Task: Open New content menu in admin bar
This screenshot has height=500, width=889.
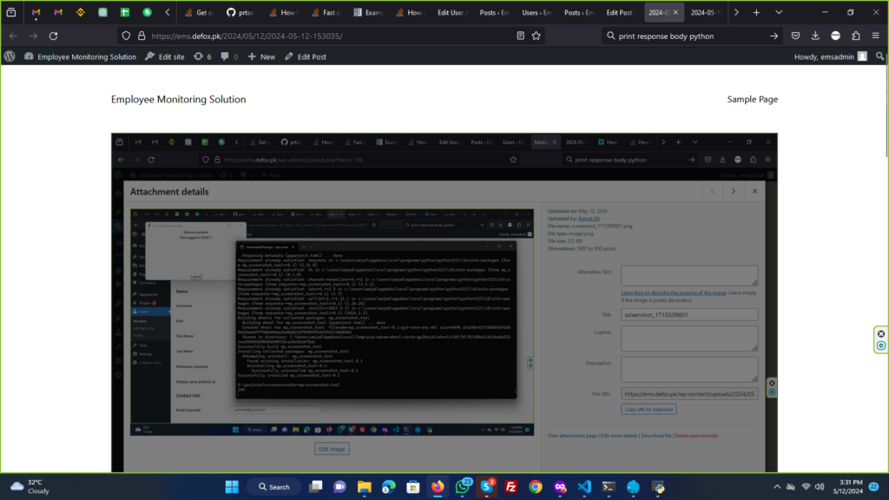Action: click(x=261, y=56)
